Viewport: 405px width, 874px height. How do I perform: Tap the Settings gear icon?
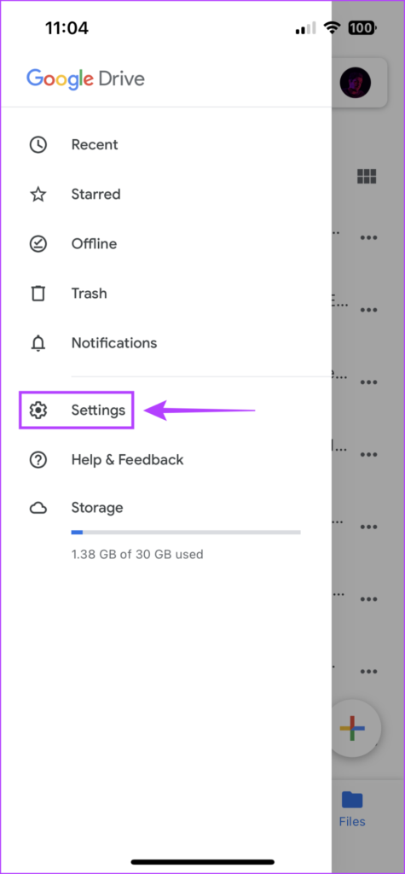38,411
